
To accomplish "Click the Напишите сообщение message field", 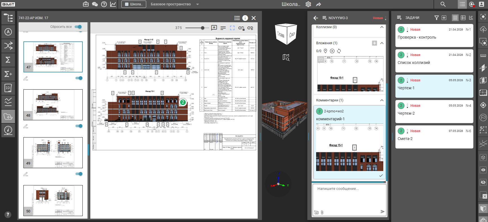I will (349, 197).
